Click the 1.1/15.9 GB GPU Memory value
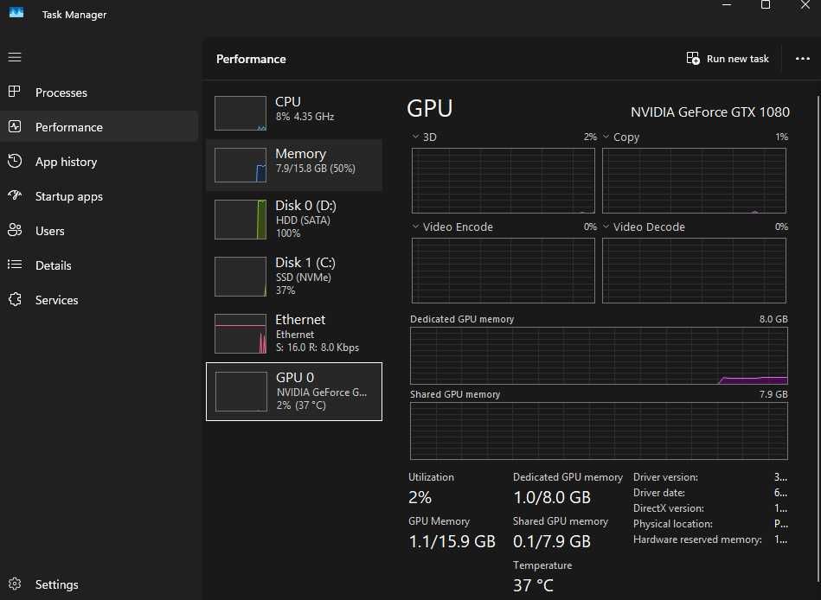The height and width of the screenshot is (600, 821). (x=452, y=541)
